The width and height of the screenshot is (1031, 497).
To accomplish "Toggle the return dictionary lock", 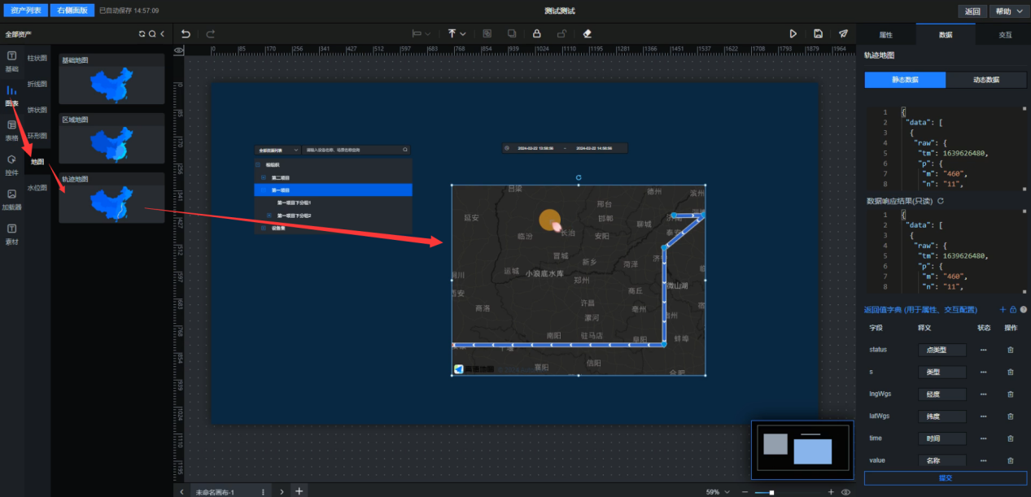I will (x=1013, y=310).
